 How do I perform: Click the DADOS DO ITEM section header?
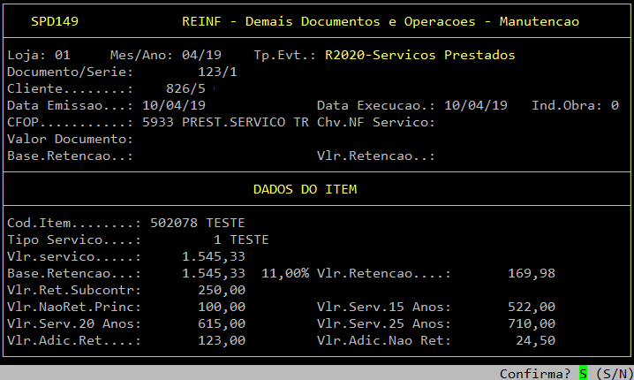[x=305, y=189]
